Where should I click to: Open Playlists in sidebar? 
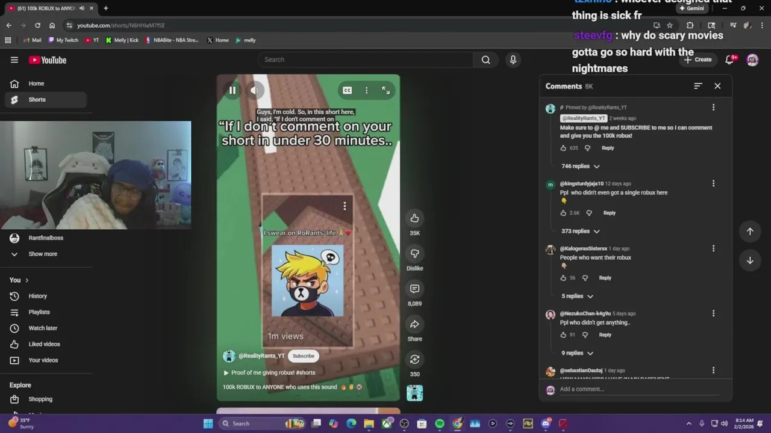click(x=47, y=312)
